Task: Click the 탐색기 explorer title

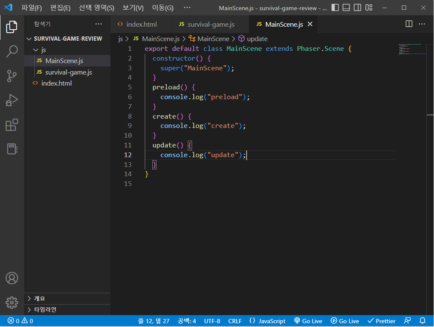Action: pos(42,24)
